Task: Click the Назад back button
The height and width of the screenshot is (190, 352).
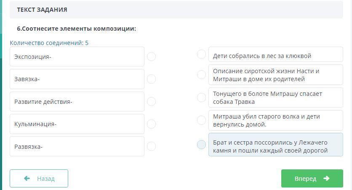Action: [39, 178]
